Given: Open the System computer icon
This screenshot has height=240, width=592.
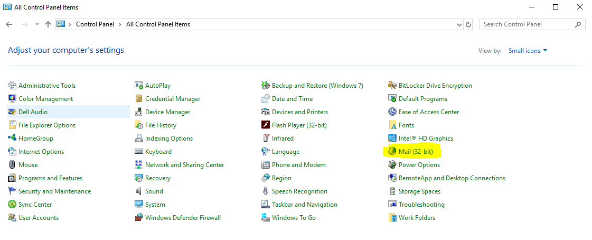Looking at the screenshot, I should (139, 205).
